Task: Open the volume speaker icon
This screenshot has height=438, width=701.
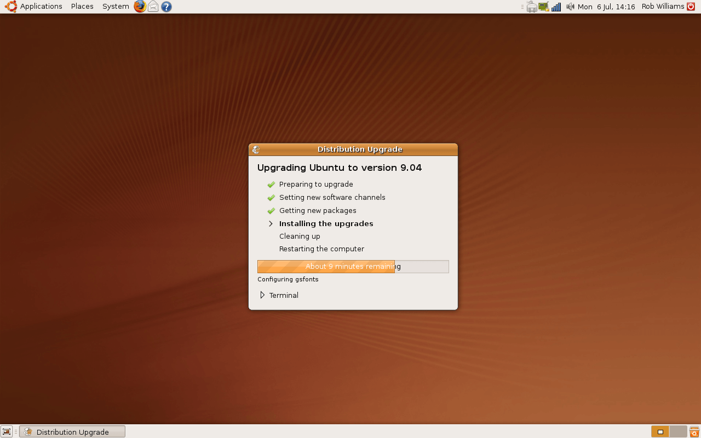Action: [x=570, y=7]
